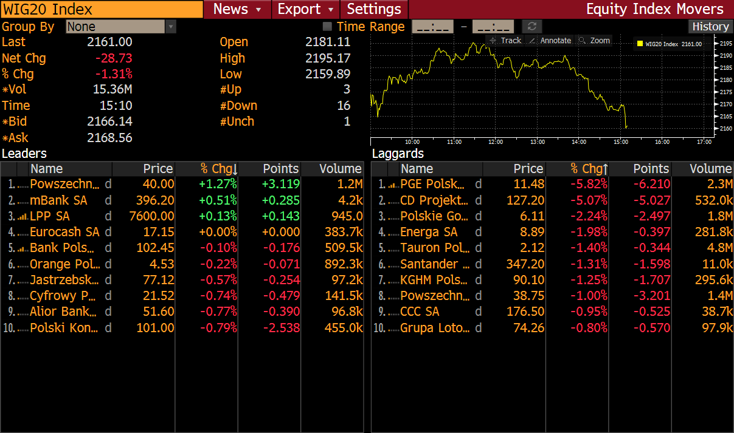This screenshot has height=433, width=734.
Task: Click the volume bar icon beside Tauron Pol…
Action: [x=393, y=248]
